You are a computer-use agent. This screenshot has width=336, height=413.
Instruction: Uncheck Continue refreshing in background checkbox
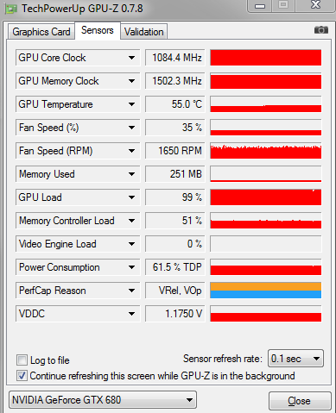(x=22, y=376)
